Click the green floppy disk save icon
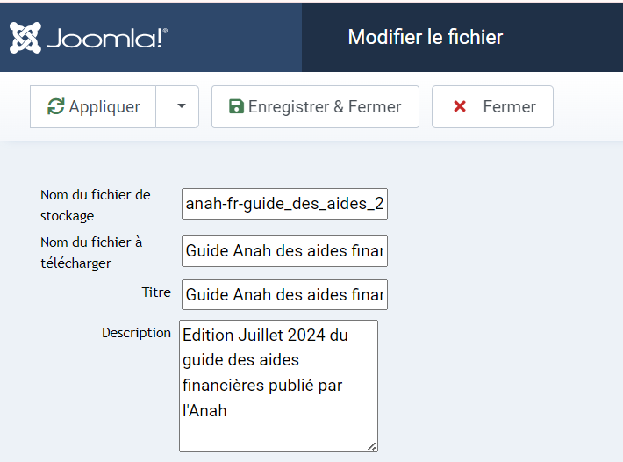 tap(236, 106)
